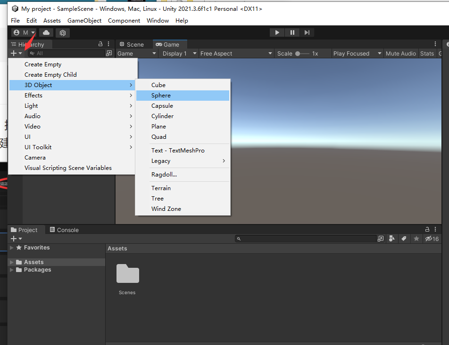Create a Sphere object
Image resolution: width=449 pixels, height=345 pixels.
point(183,96)
